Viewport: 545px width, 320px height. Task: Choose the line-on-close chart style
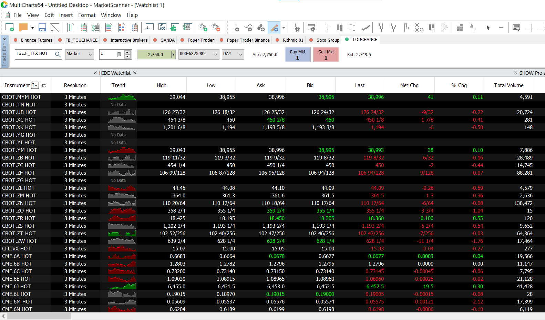366,28
